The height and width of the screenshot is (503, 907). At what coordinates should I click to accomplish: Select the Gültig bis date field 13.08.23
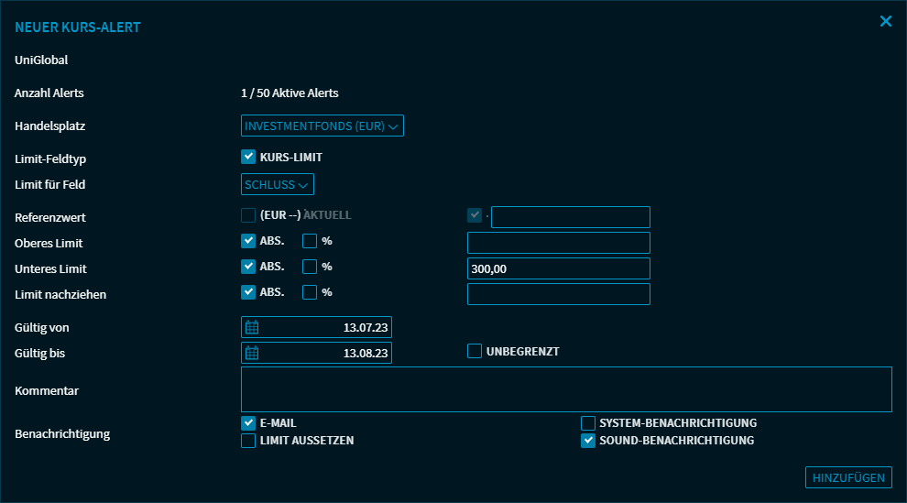click(x=327, y=353)
